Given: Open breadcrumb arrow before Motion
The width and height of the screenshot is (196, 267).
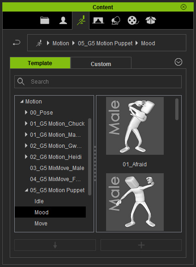Looking at the screenshot, I should [48, 43].
